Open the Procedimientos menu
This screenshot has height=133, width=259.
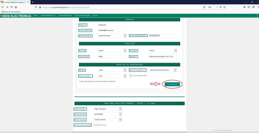[48, 16]
